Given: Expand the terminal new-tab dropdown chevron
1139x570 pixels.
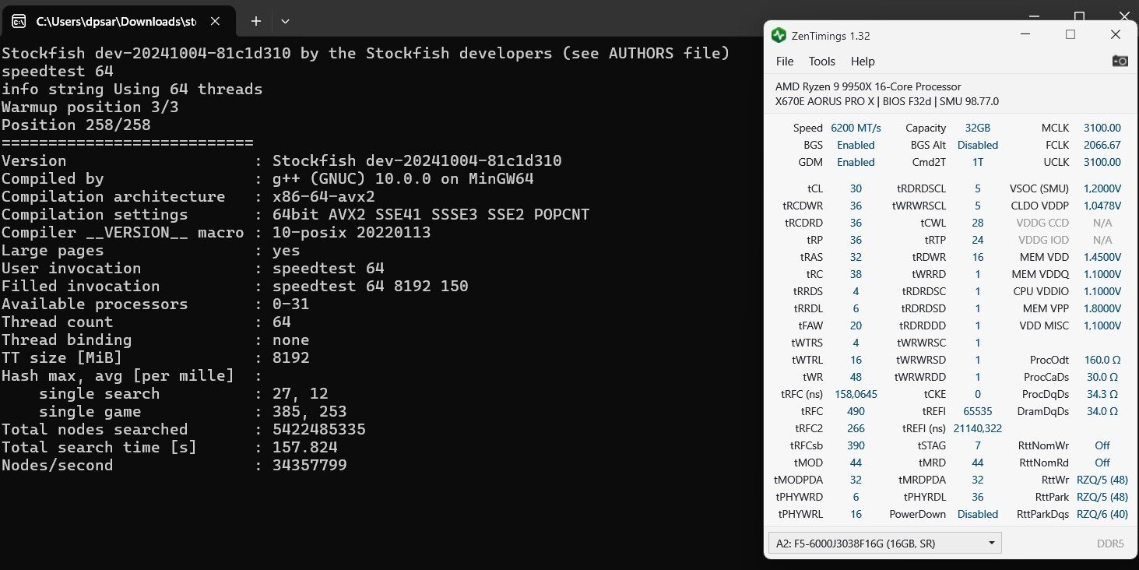Looking at the screenshot, I should pos(285,21).
